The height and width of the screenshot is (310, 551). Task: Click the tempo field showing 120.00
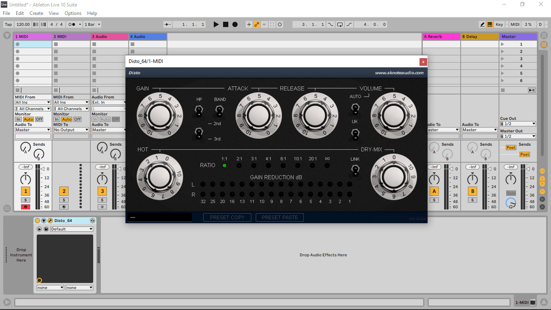tap(23, 25)
